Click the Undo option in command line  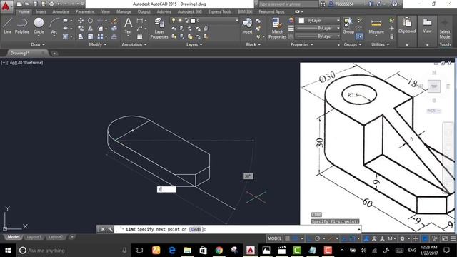196,229
